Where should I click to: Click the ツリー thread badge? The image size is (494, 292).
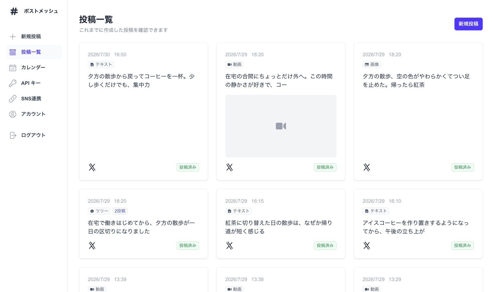coord(99,211)
